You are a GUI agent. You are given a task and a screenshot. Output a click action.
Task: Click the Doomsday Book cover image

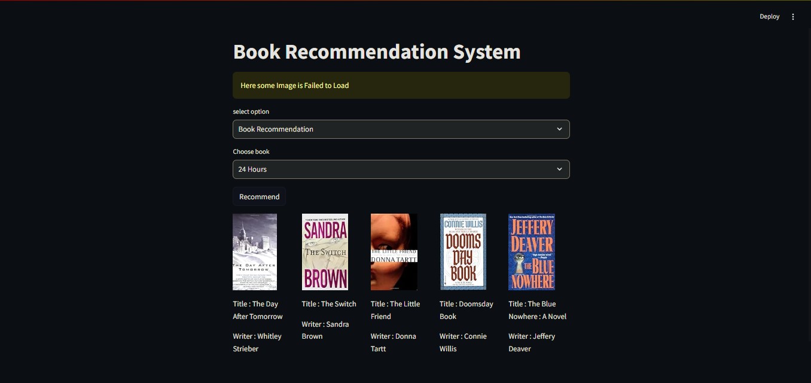pos(463,252)
